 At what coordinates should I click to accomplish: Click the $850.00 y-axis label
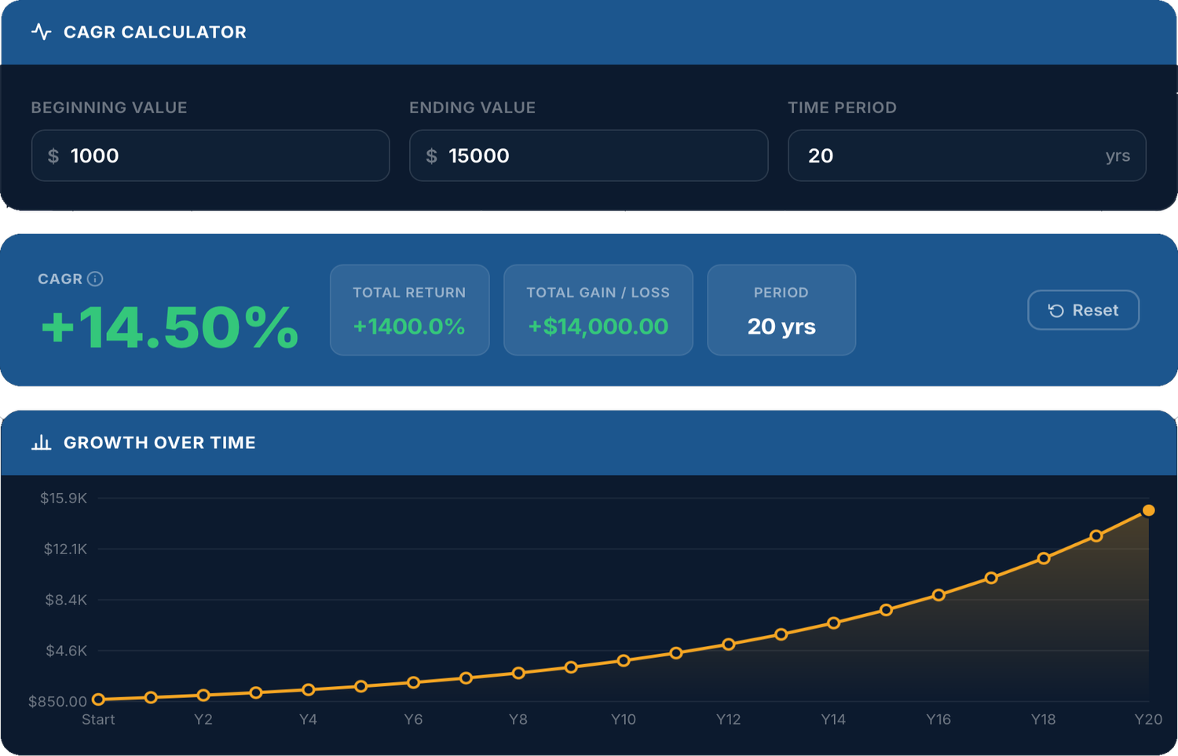[x=57, y=701]
